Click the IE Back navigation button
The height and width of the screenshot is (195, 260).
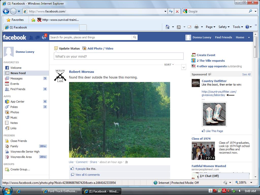[6, 11]
